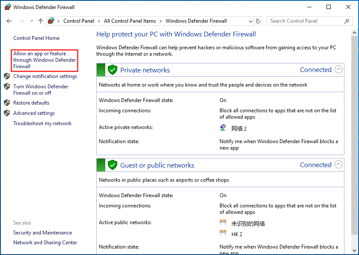Click the vertical scrollbar thumb

355,135
